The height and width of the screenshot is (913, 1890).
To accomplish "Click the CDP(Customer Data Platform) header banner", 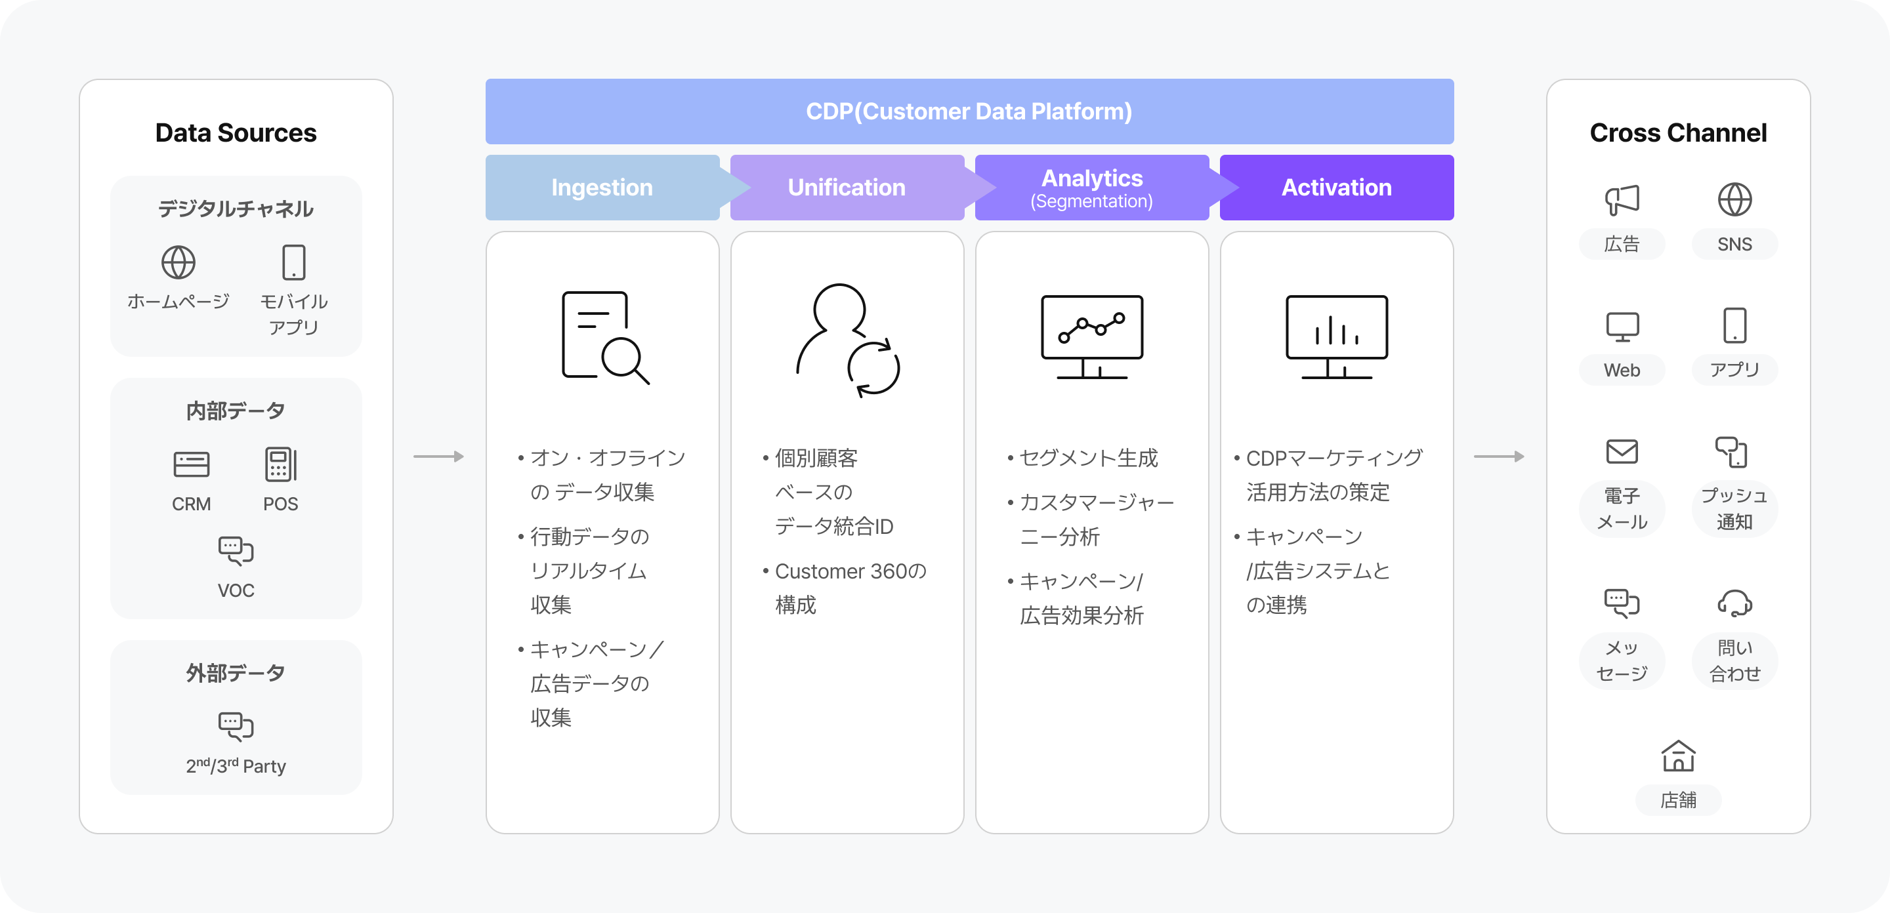I will 969,112.
